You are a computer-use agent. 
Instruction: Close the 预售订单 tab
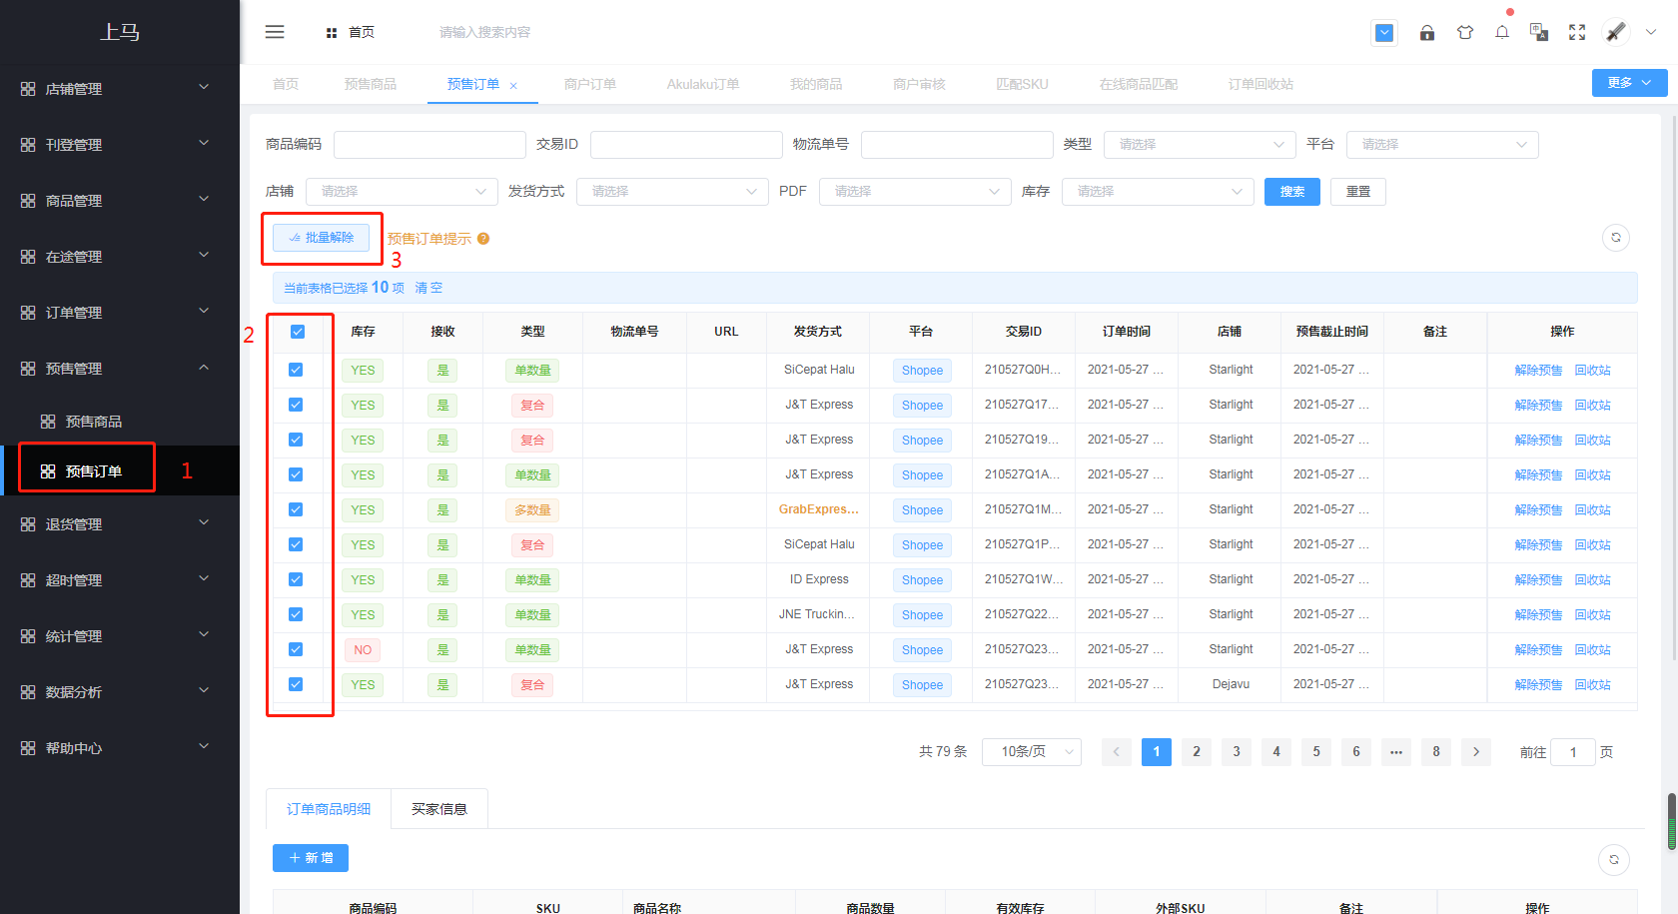pyautogui.click(x=513, y=86)
